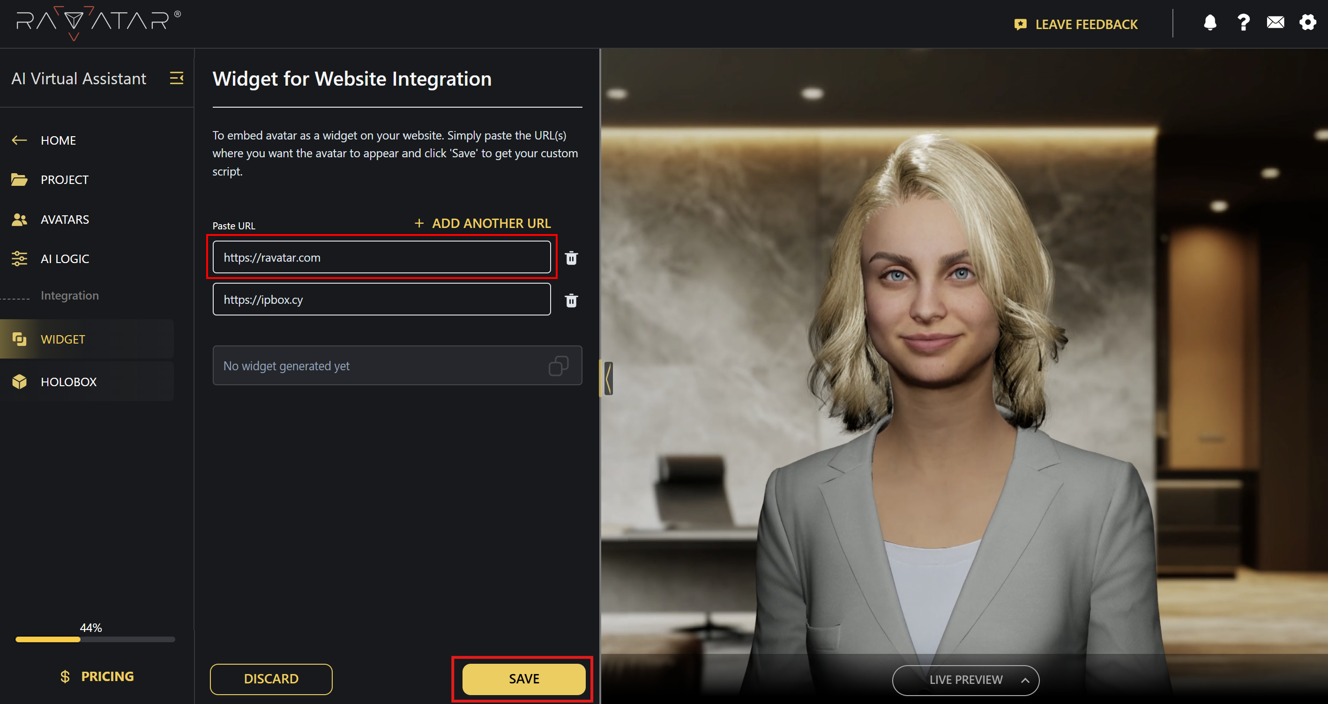Open the Project menu item
This screenshot has width=1328, height=704.
[65, 180]
